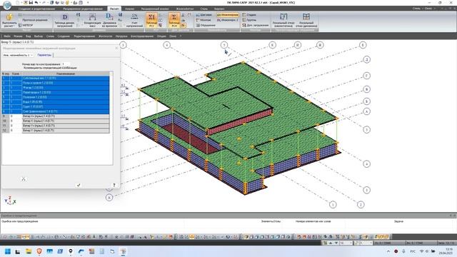Image resolution: width=457 pixels, height=257 pixels.
Task: Open the Вид menu
Action: pos(29,36)
